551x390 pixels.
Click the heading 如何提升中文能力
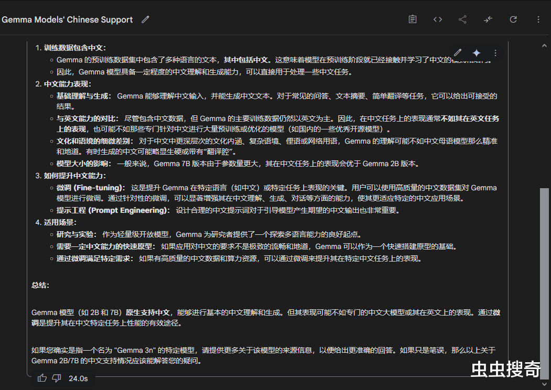75,176
